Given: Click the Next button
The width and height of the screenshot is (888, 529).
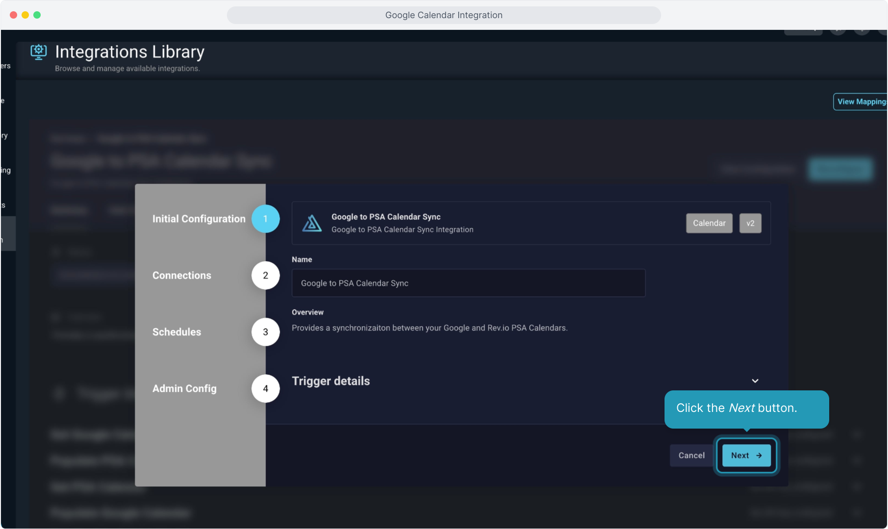Looking at the screenshot, I should click(746, 456).
